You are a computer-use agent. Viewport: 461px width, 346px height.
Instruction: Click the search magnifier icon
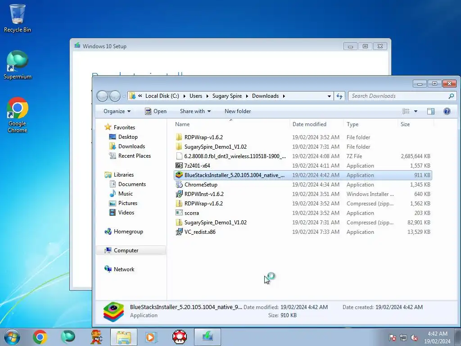click(x=451, y=96)
